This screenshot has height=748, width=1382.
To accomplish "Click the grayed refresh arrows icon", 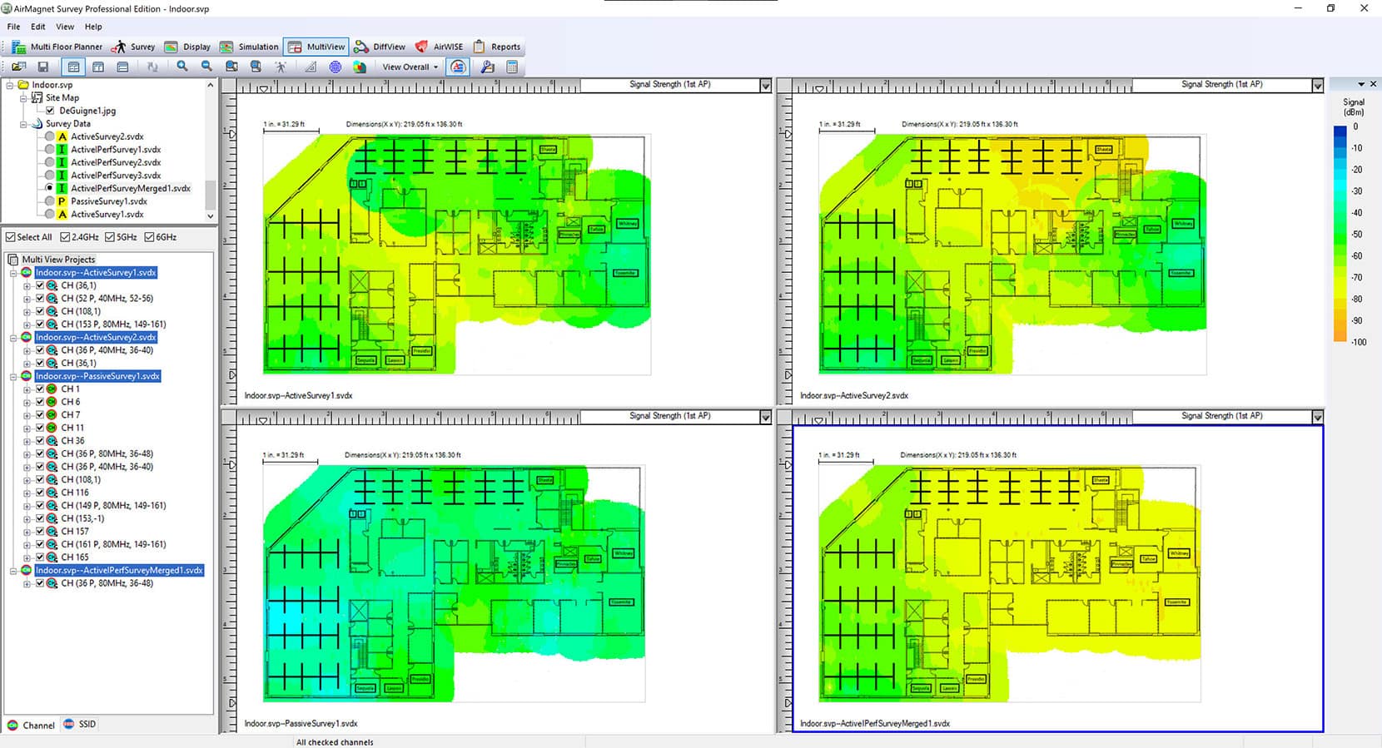I will click(152, 67).
